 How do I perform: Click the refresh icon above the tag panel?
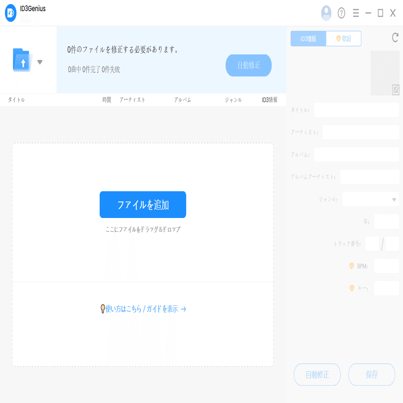394,38
